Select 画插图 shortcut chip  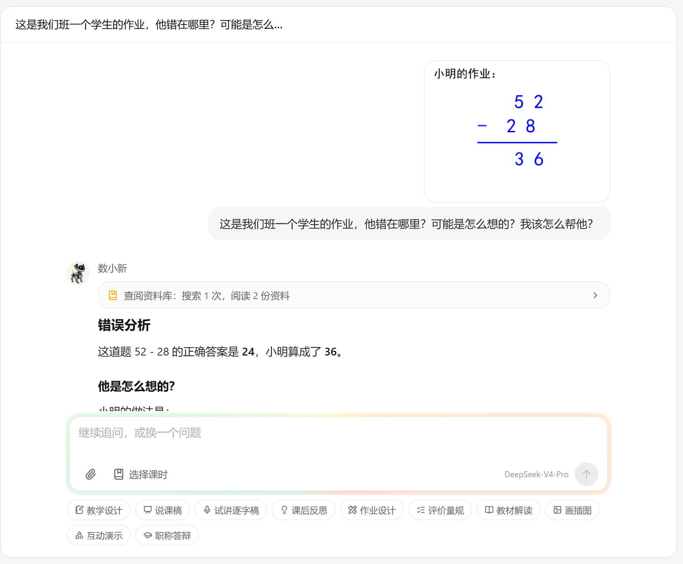[x=572, y=510]
